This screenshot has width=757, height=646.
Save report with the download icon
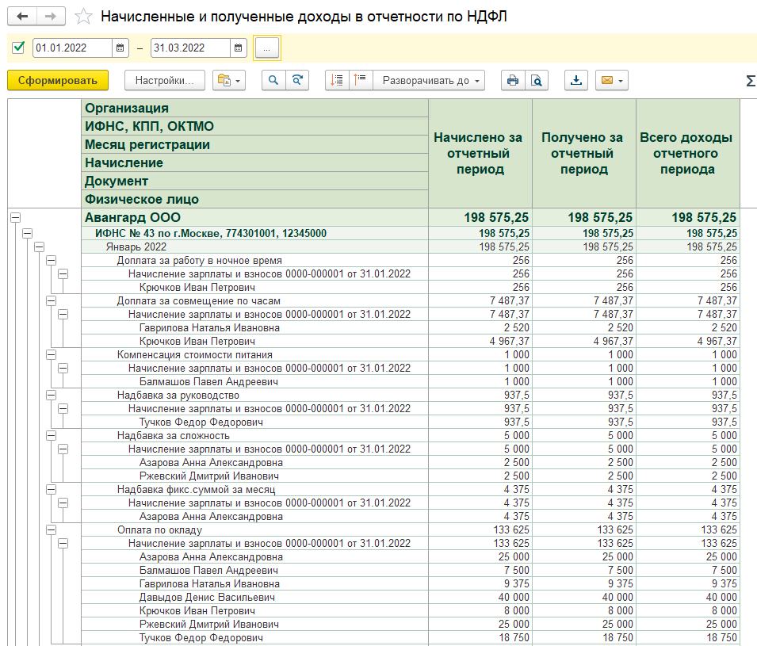[x=576, y=80]
